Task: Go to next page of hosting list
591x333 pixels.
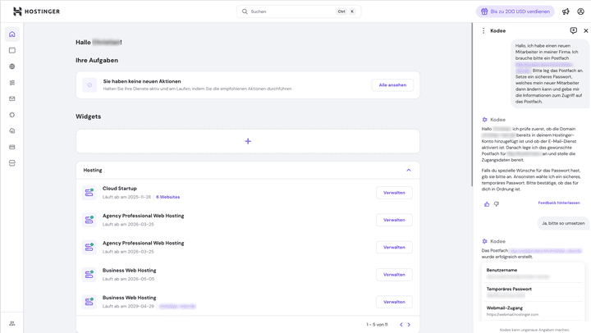Action: [409, 325]
